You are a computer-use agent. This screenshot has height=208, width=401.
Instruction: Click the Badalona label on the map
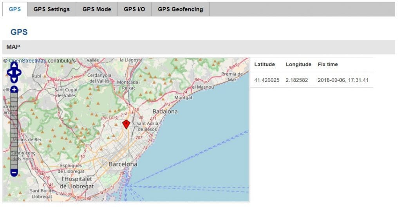[x=165, y=111]
